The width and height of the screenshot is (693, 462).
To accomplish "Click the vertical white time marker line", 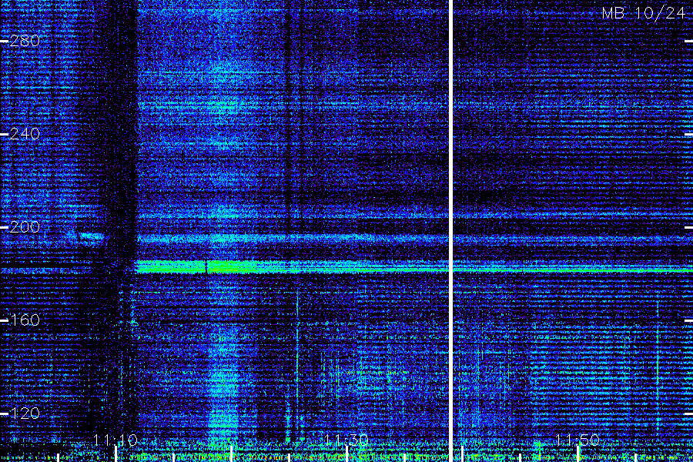I will [450, 231].
